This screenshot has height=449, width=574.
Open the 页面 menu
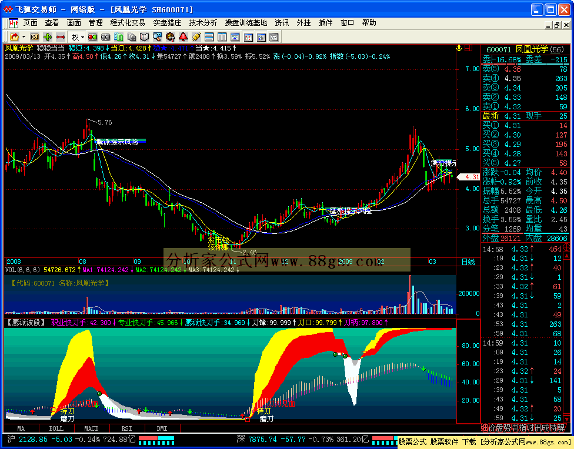point(31,23)
